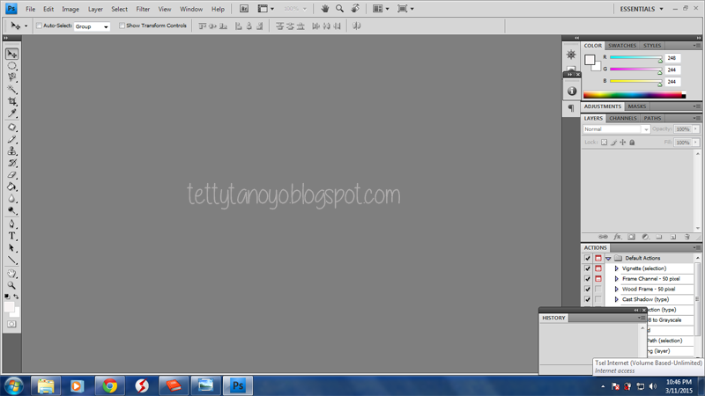The width and height of the screenshot is (705, 396).
Task: Switch to the Swatches tab
Action: (x=622, y=46)
